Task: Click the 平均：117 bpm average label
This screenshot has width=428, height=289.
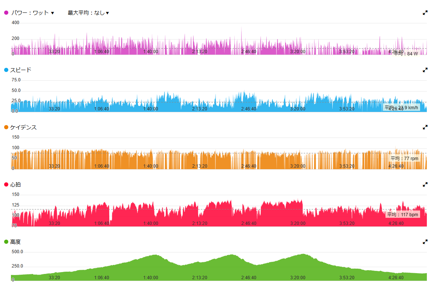Action: point(403,214)
